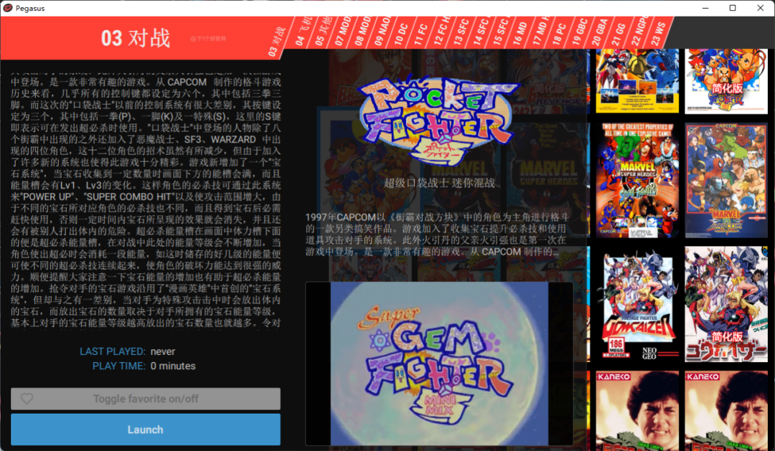Screen dimensions: 775x451
Task: Click the 03 对战 header title
Action: (136, 38)
